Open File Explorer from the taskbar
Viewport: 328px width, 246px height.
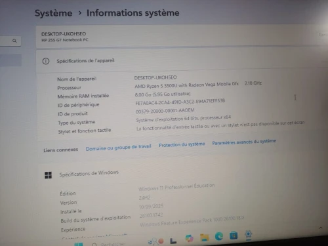204,237
